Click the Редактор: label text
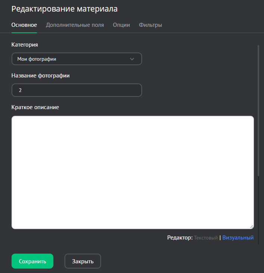Screen dimensions: 264x273 [x=180, y=238]
